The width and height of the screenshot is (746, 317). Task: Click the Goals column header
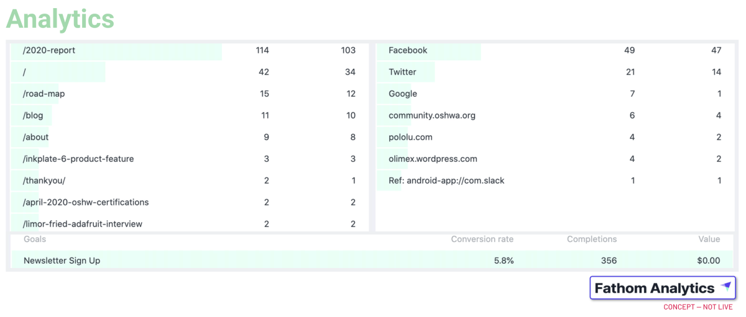coord(35,239)
